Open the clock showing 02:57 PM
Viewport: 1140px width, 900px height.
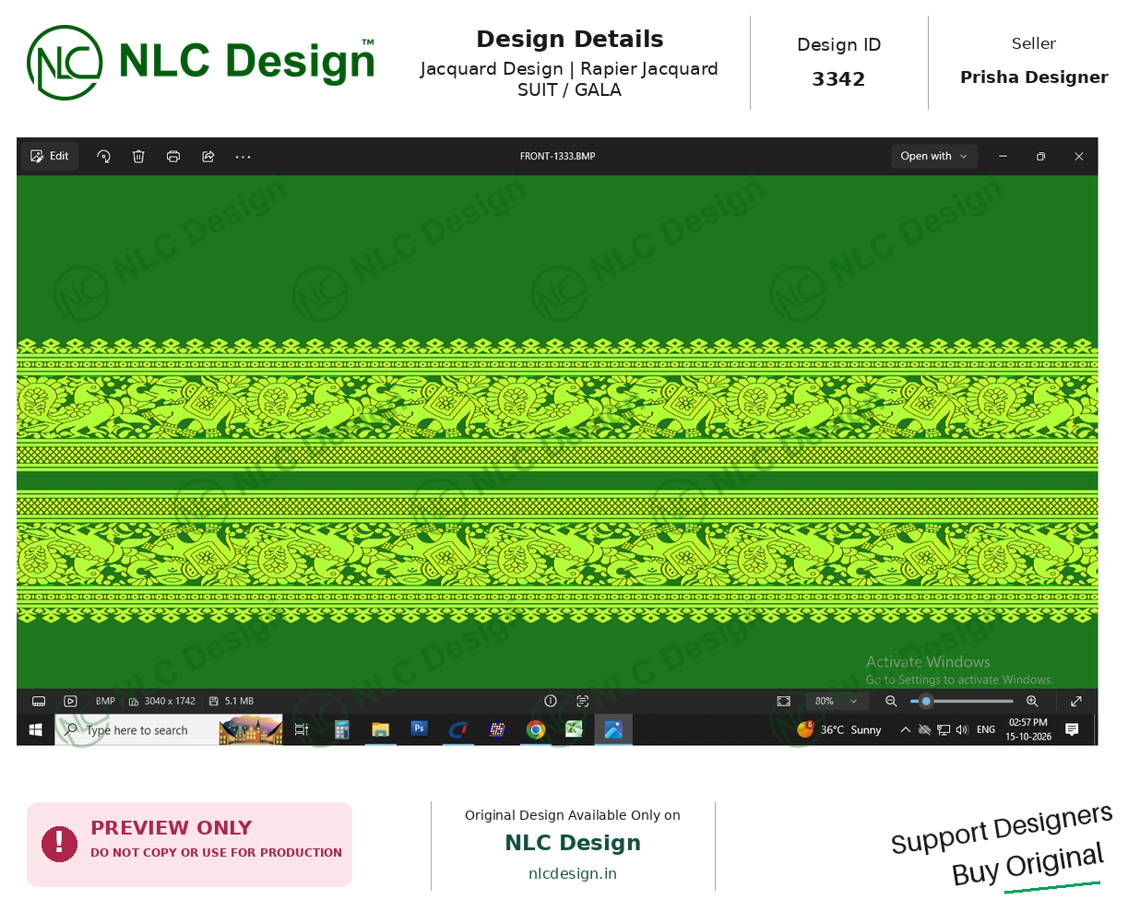[x=1028, y=730]
